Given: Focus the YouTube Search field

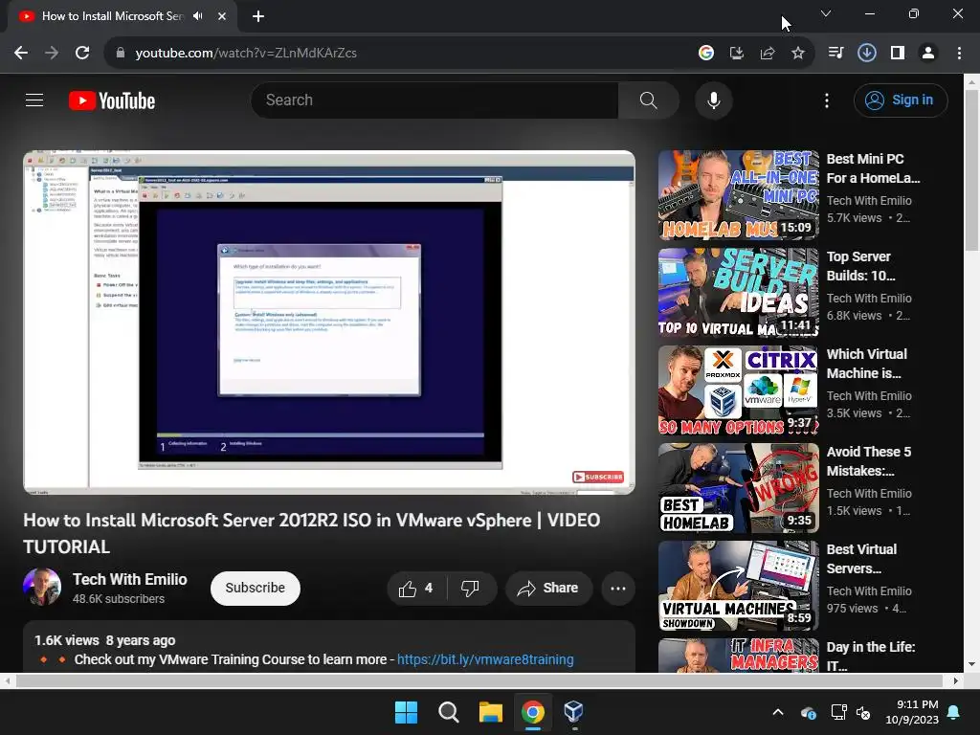Looking at the screenshot, I should click(x=435, y=100).
